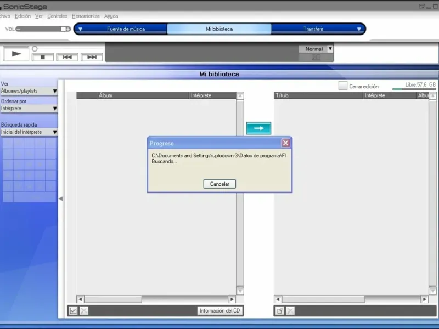Viewport: 439px width, 329px height.
Task: Stop playback with the stop button
Action: point(43,57)
